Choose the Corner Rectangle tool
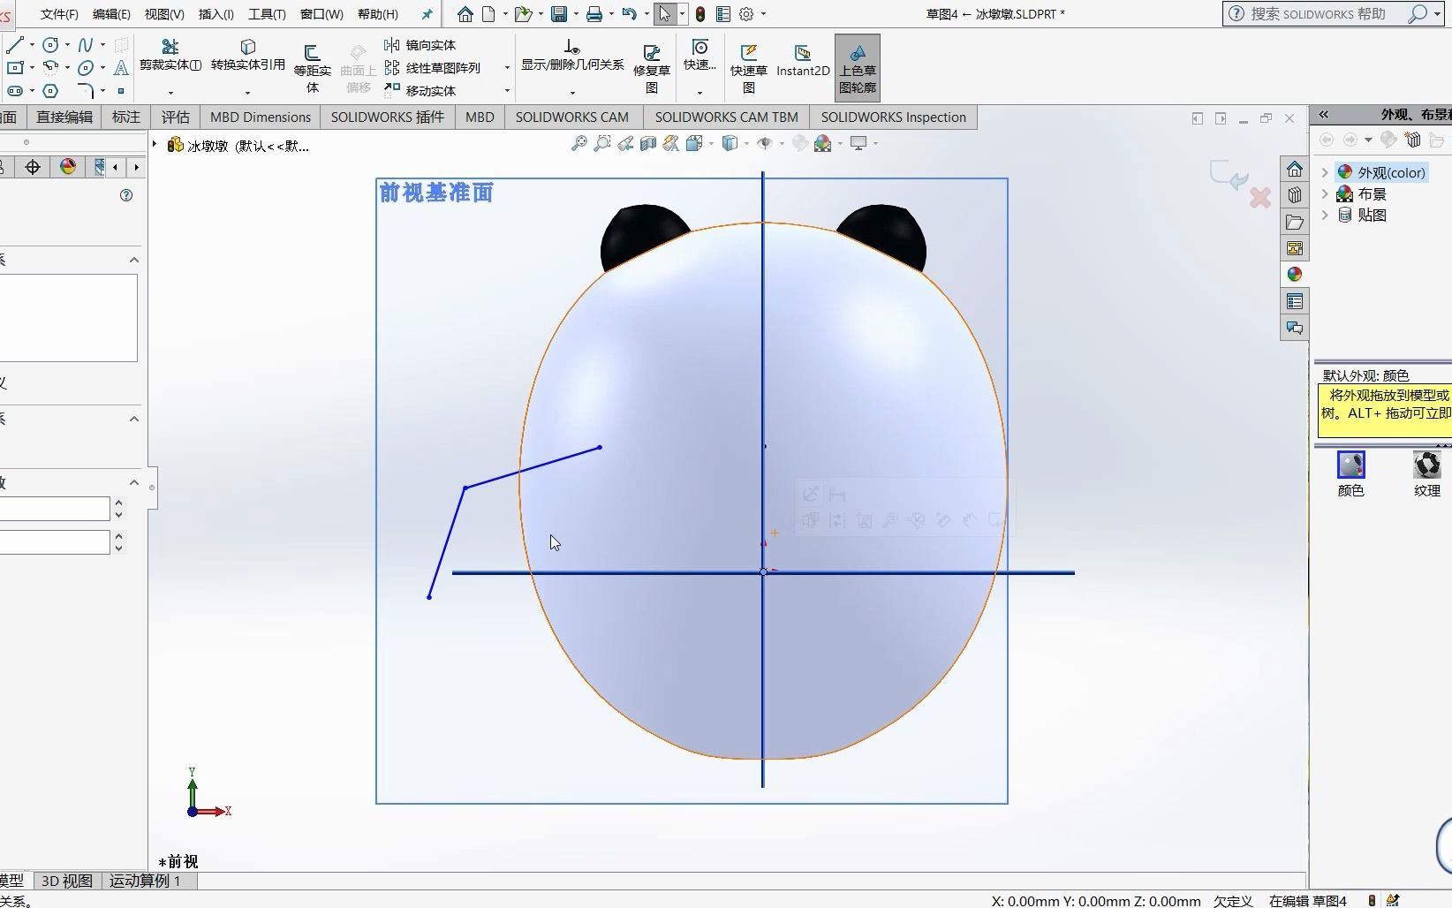 coord(14,67)
